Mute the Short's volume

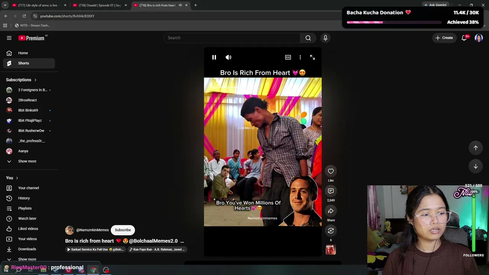coord(228,57)
